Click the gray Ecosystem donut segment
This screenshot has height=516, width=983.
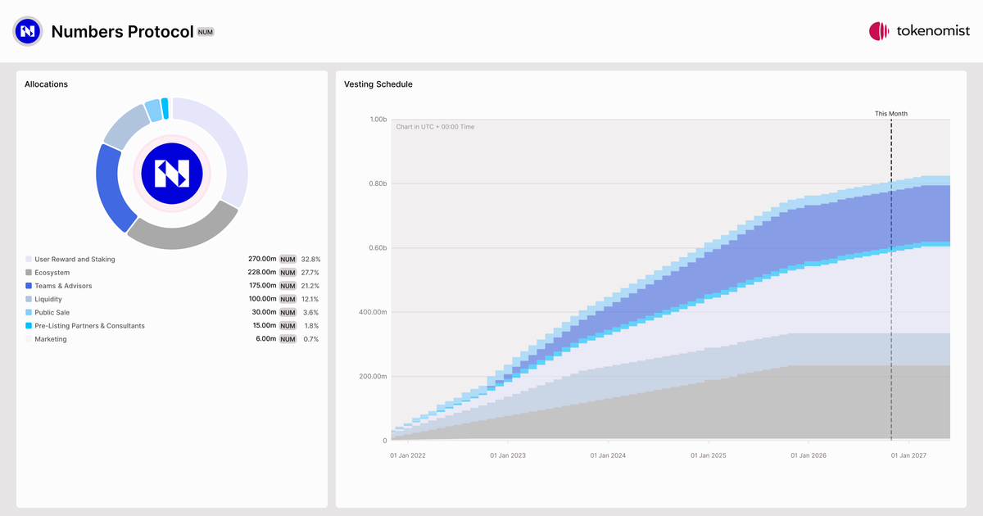pyautogui.click(x=185, y=233)
